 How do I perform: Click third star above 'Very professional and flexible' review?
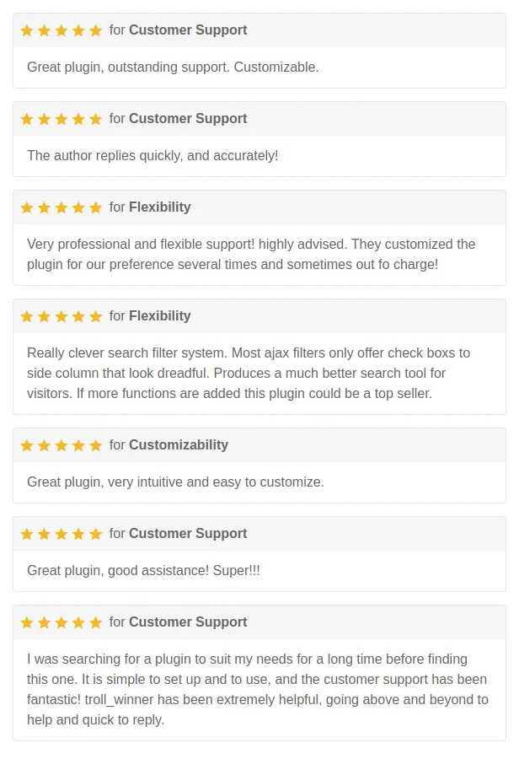pyautogui.click(x=62, y=207)
